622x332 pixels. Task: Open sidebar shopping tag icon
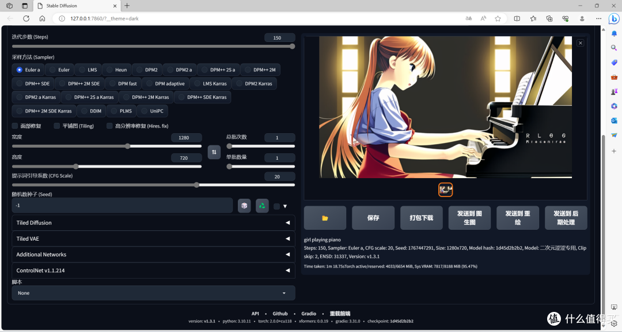614,63
